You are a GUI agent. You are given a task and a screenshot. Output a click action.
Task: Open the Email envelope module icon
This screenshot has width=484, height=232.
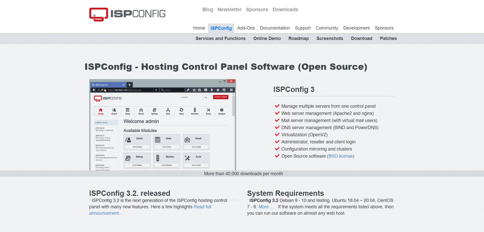141,110
